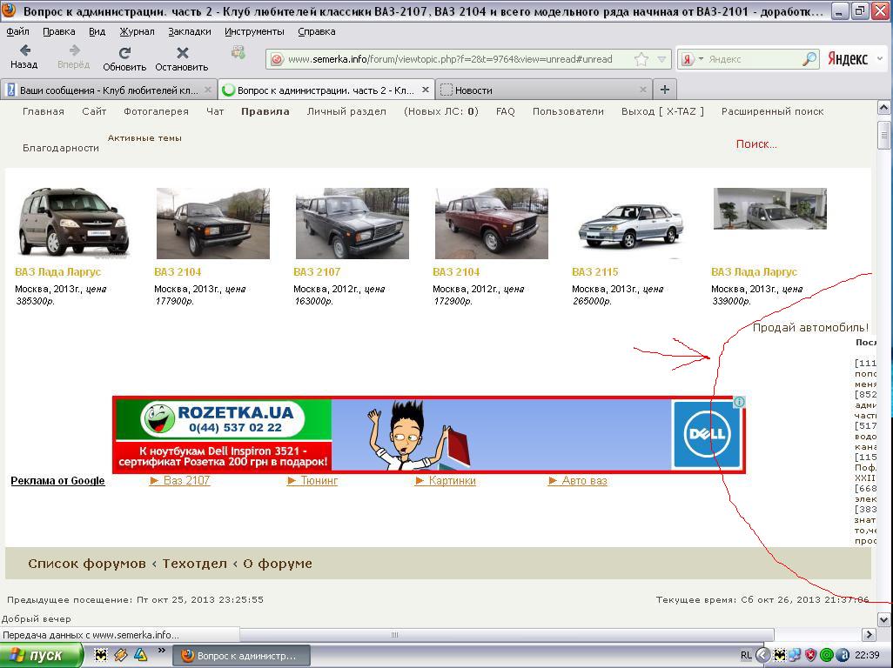893x668 pixels.
Task: Log out via Выход [ X-TAZ ]
Action: (662, 111)
